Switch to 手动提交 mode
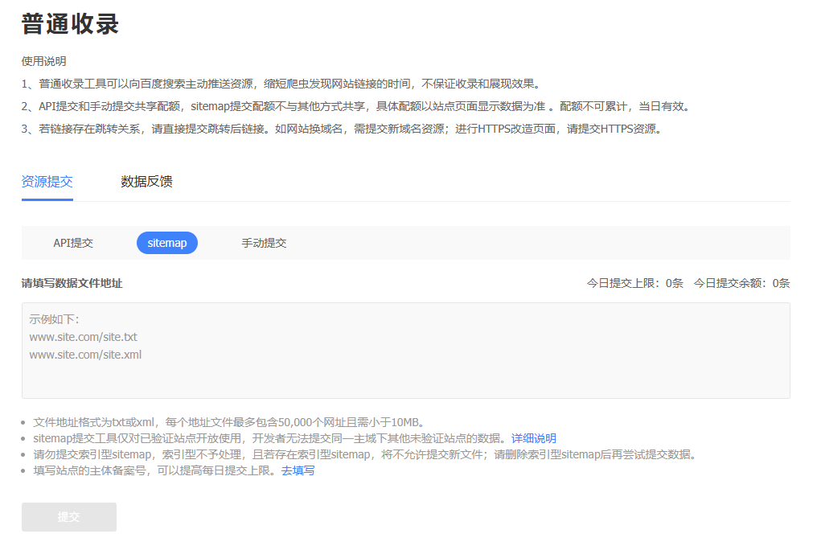This screenshot has height=546, width=821. [x=264, y=243]
